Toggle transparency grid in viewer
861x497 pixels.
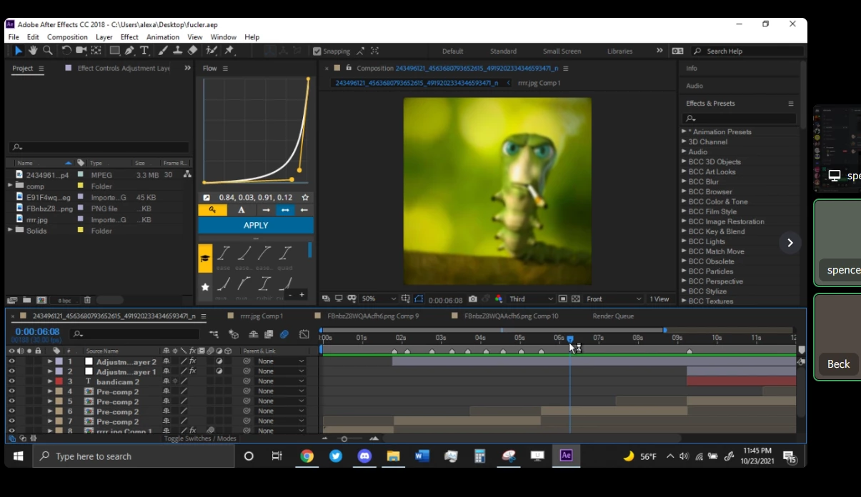coord(576,299)
